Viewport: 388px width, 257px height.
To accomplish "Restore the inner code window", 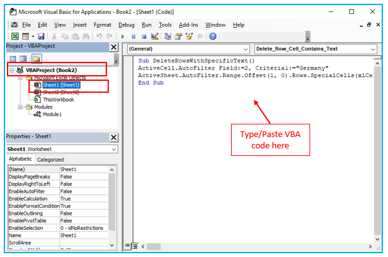I will click(369, 25).
